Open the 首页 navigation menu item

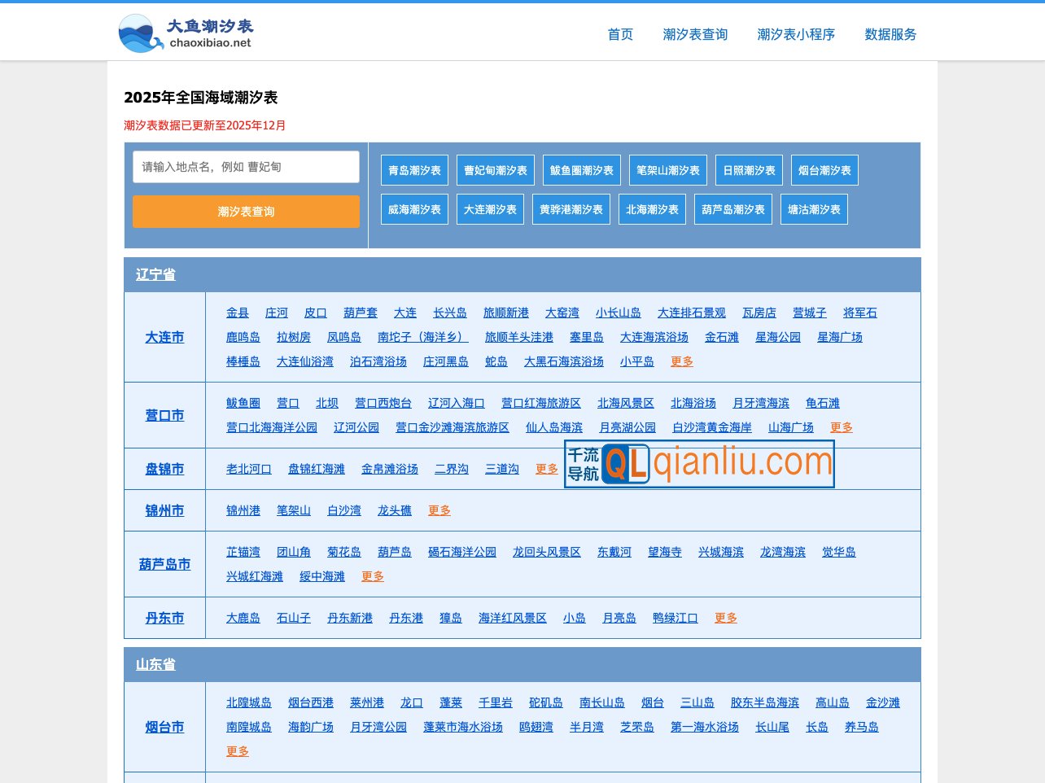pos(619,35)
